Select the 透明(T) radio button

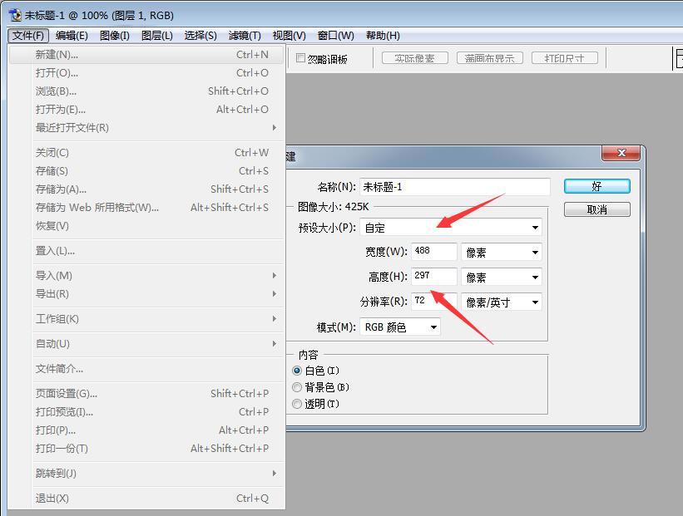point(297,404)
